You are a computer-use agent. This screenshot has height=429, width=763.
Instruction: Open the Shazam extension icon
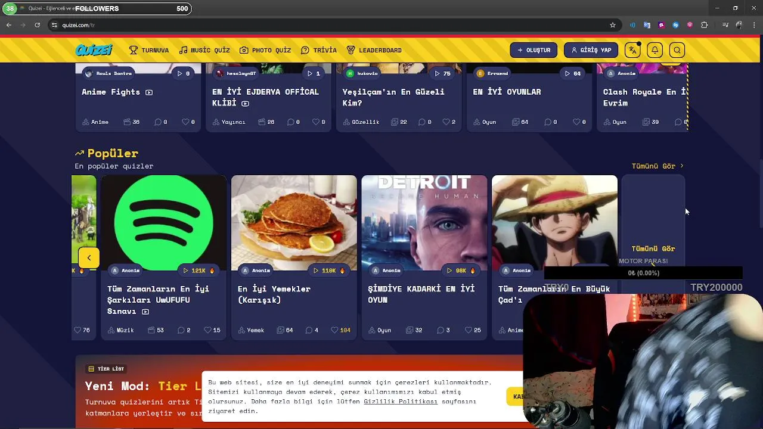point(675,25)
